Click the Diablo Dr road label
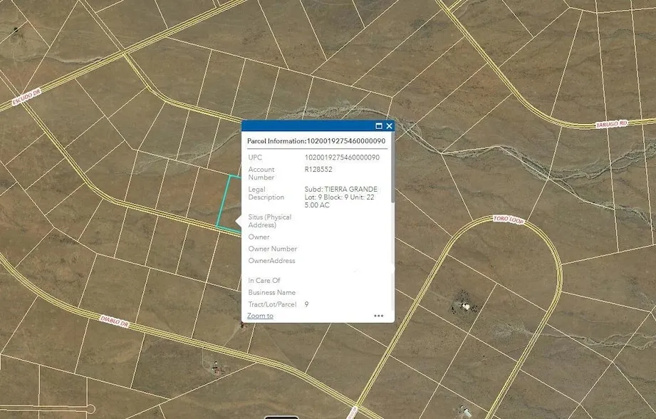The width and height of the screenshot is (656, 419). (x=114, y=324)
